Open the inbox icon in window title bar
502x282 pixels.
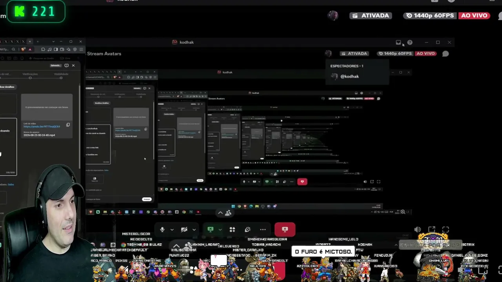(398, 42)
